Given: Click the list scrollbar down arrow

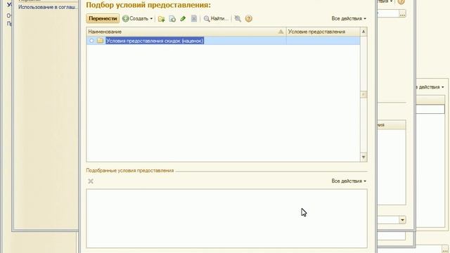Looking at the screenshot, I should (x=364, y=157).
